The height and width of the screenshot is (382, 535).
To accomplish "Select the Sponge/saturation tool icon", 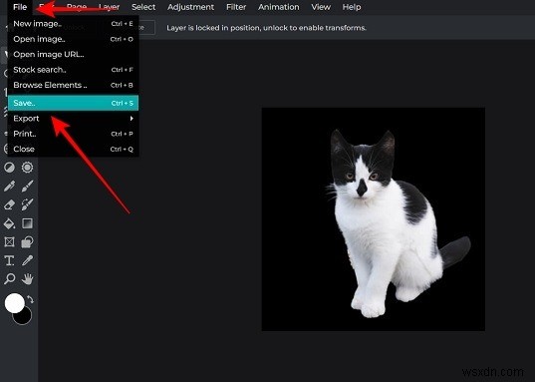I will pyautogui.click(x=27, y=168).
